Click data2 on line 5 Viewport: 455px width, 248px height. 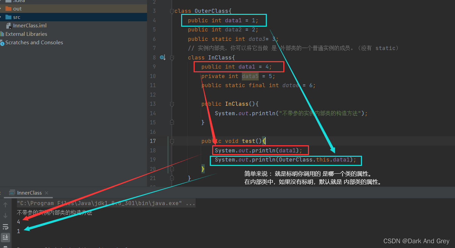(x=233, y=30)
